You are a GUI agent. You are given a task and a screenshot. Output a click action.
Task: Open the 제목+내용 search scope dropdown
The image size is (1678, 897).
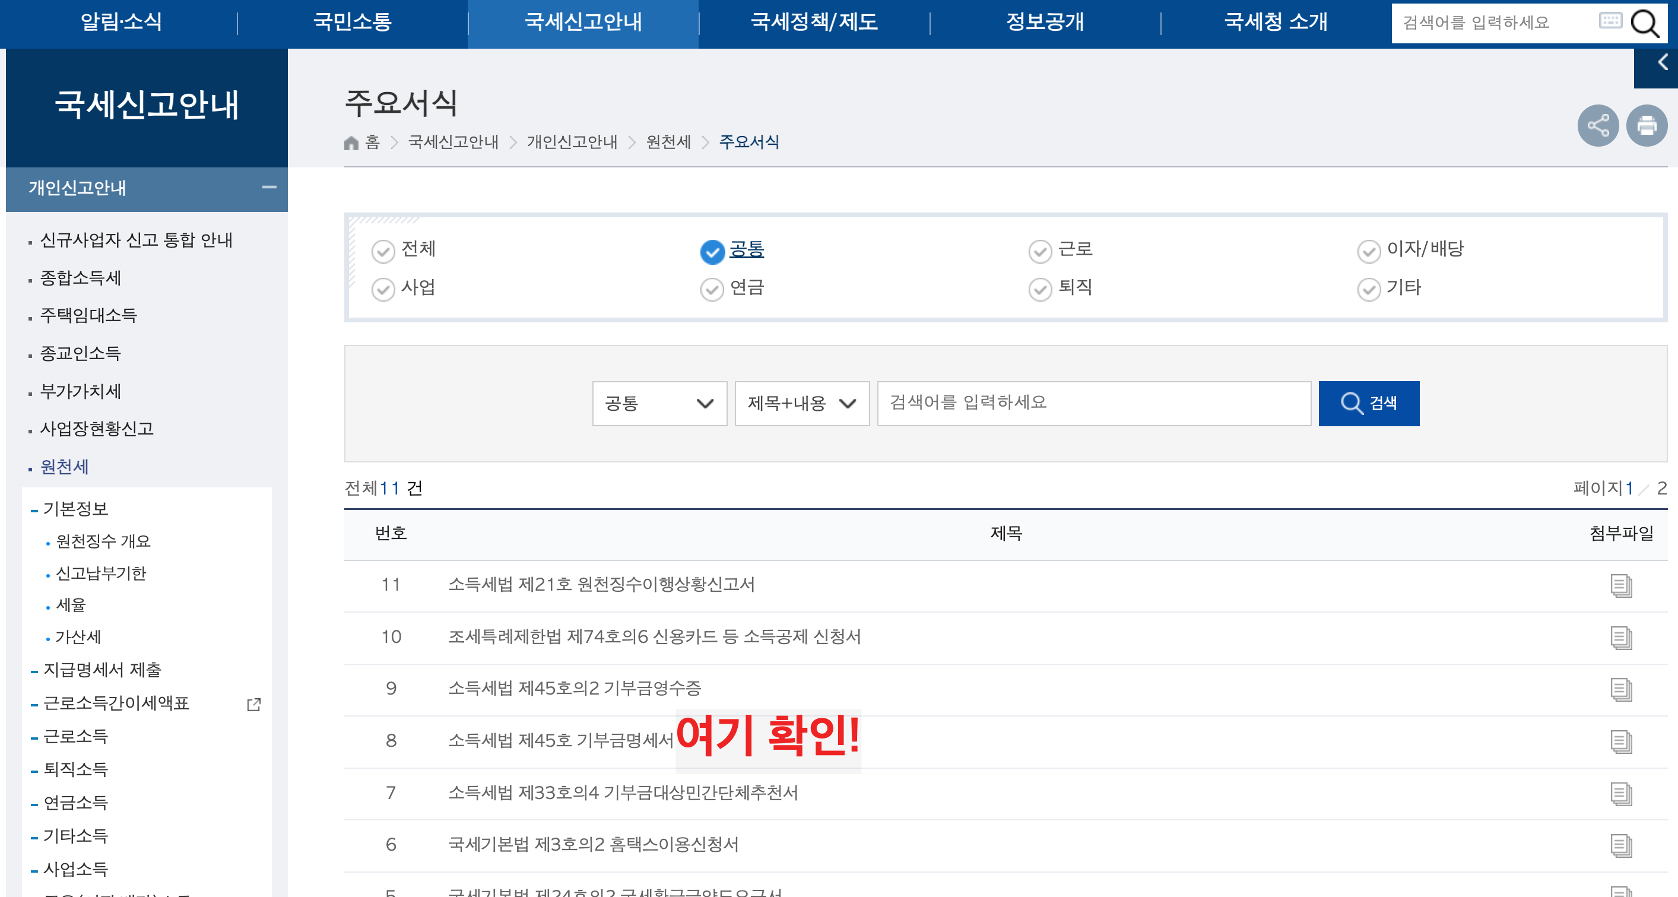point(801,403)
